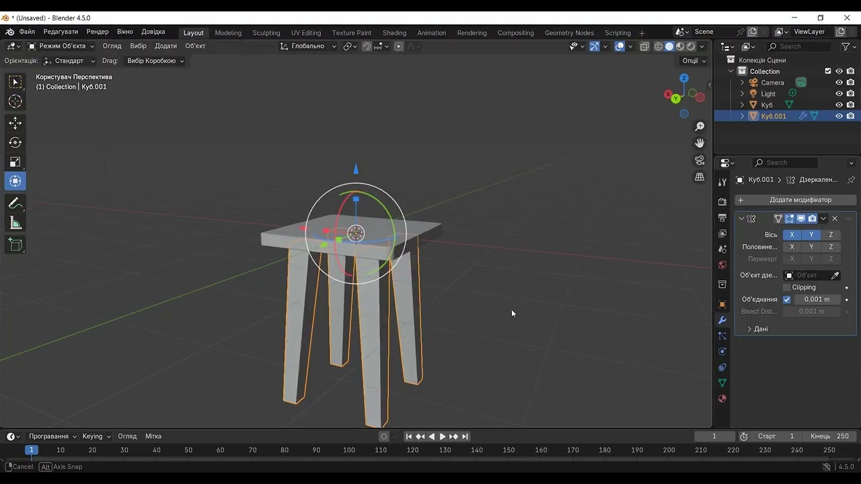The height and width of the screenshot is (484, 861).
Task: Pick the Scale tool in the toolbar
Action: 15,162
